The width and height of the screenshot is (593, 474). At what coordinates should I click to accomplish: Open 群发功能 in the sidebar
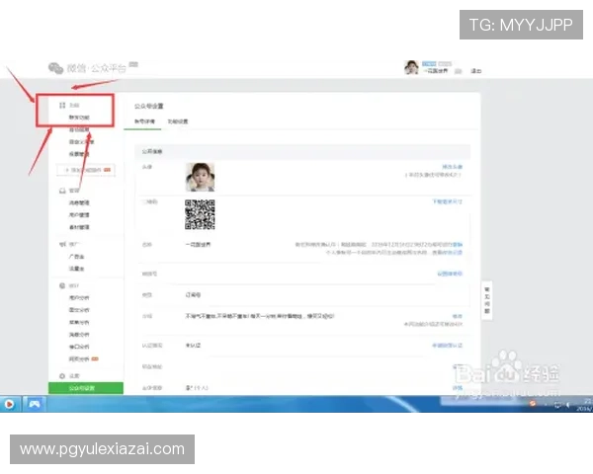point(79,118)
